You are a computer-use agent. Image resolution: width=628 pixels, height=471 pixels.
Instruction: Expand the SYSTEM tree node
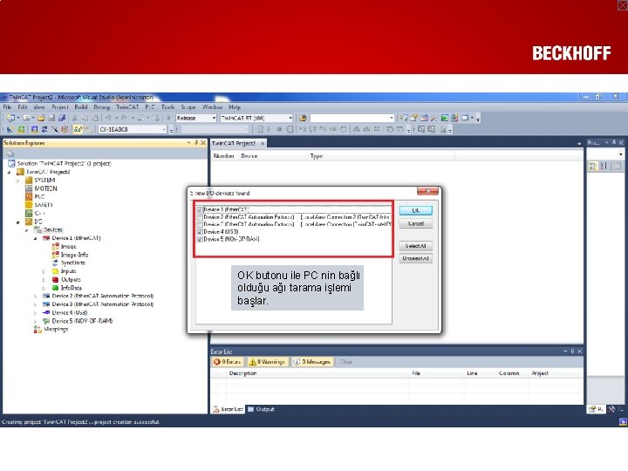click(17, 181)
